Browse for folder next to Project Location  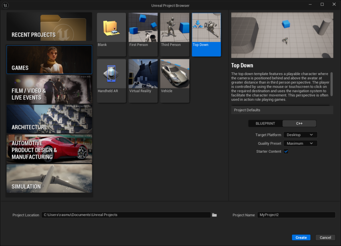214,215
